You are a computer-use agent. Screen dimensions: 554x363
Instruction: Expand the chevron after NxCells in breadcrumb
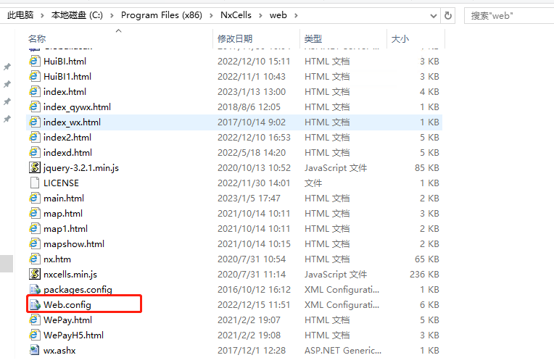coord(261,15)
